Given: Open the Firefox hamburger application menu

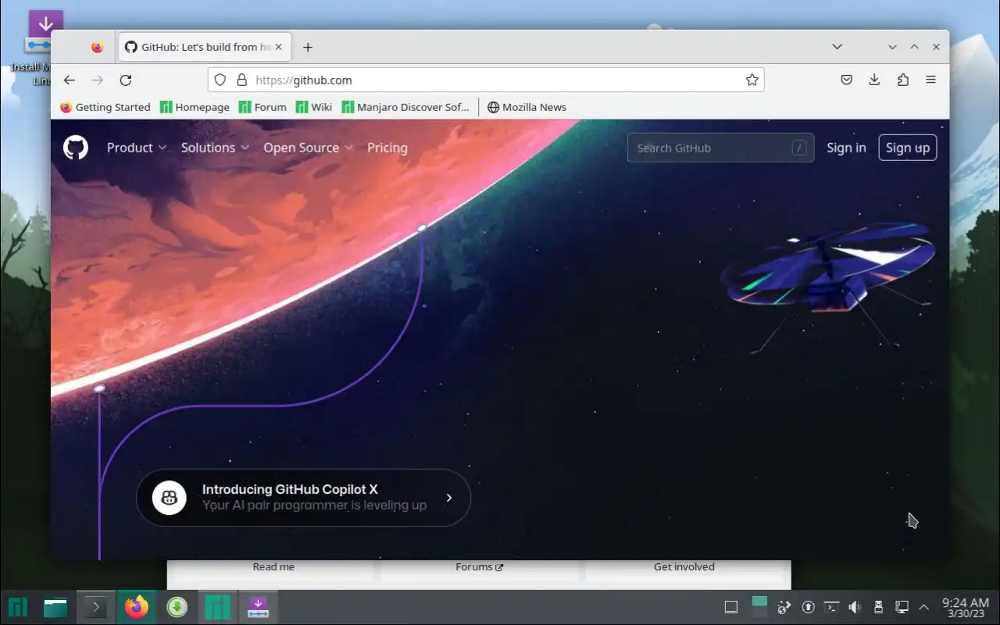Looking at the screenshot, I should [930, 80].
